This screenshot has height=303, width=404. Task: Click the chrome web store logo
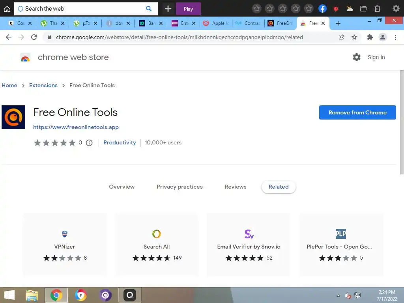[x=25, y=57]
